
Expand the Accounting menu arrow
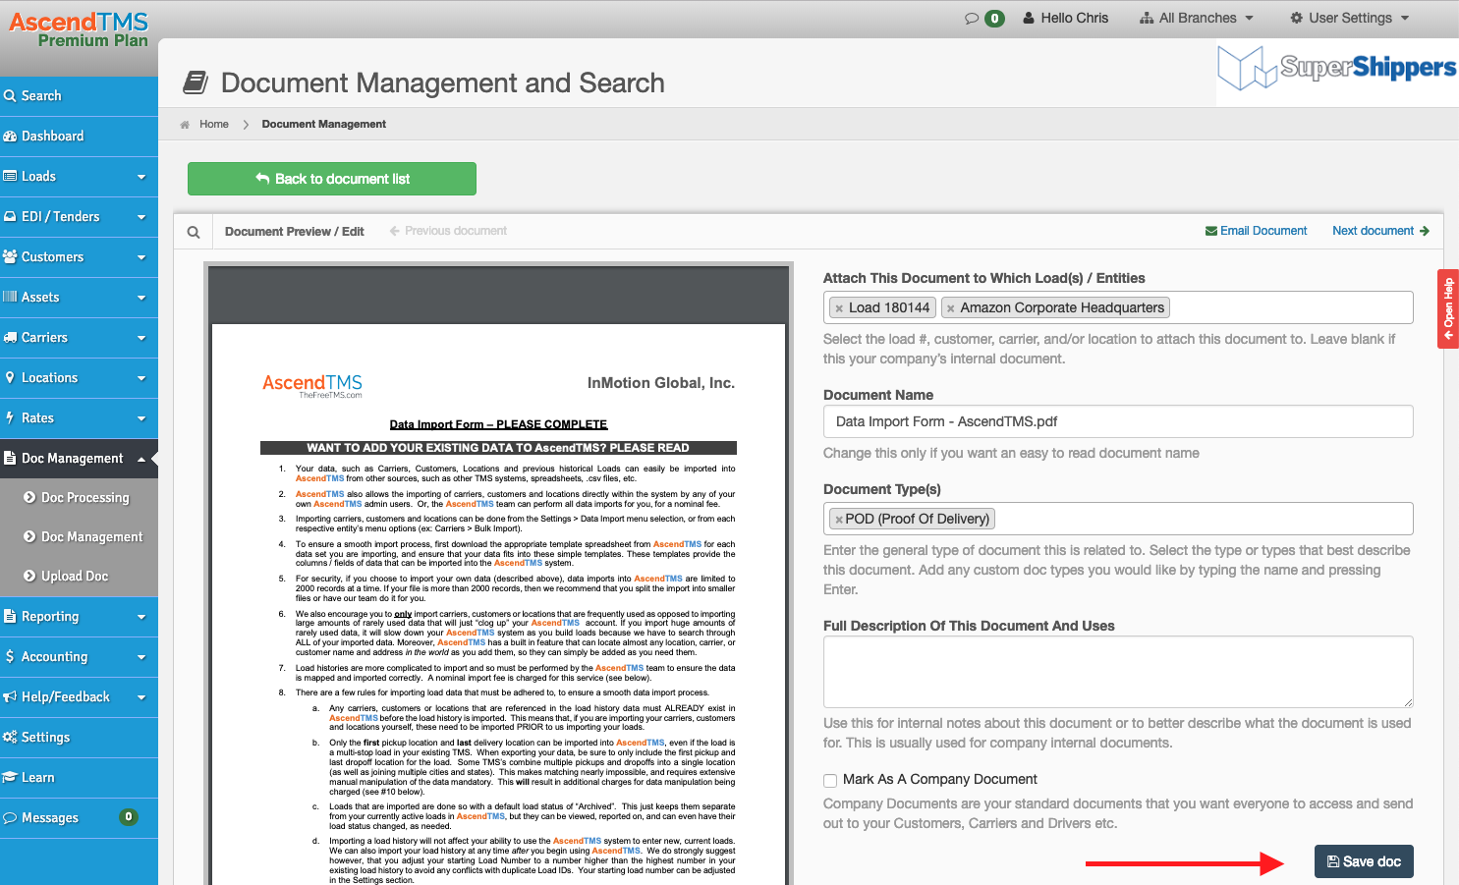coord(141,657)
